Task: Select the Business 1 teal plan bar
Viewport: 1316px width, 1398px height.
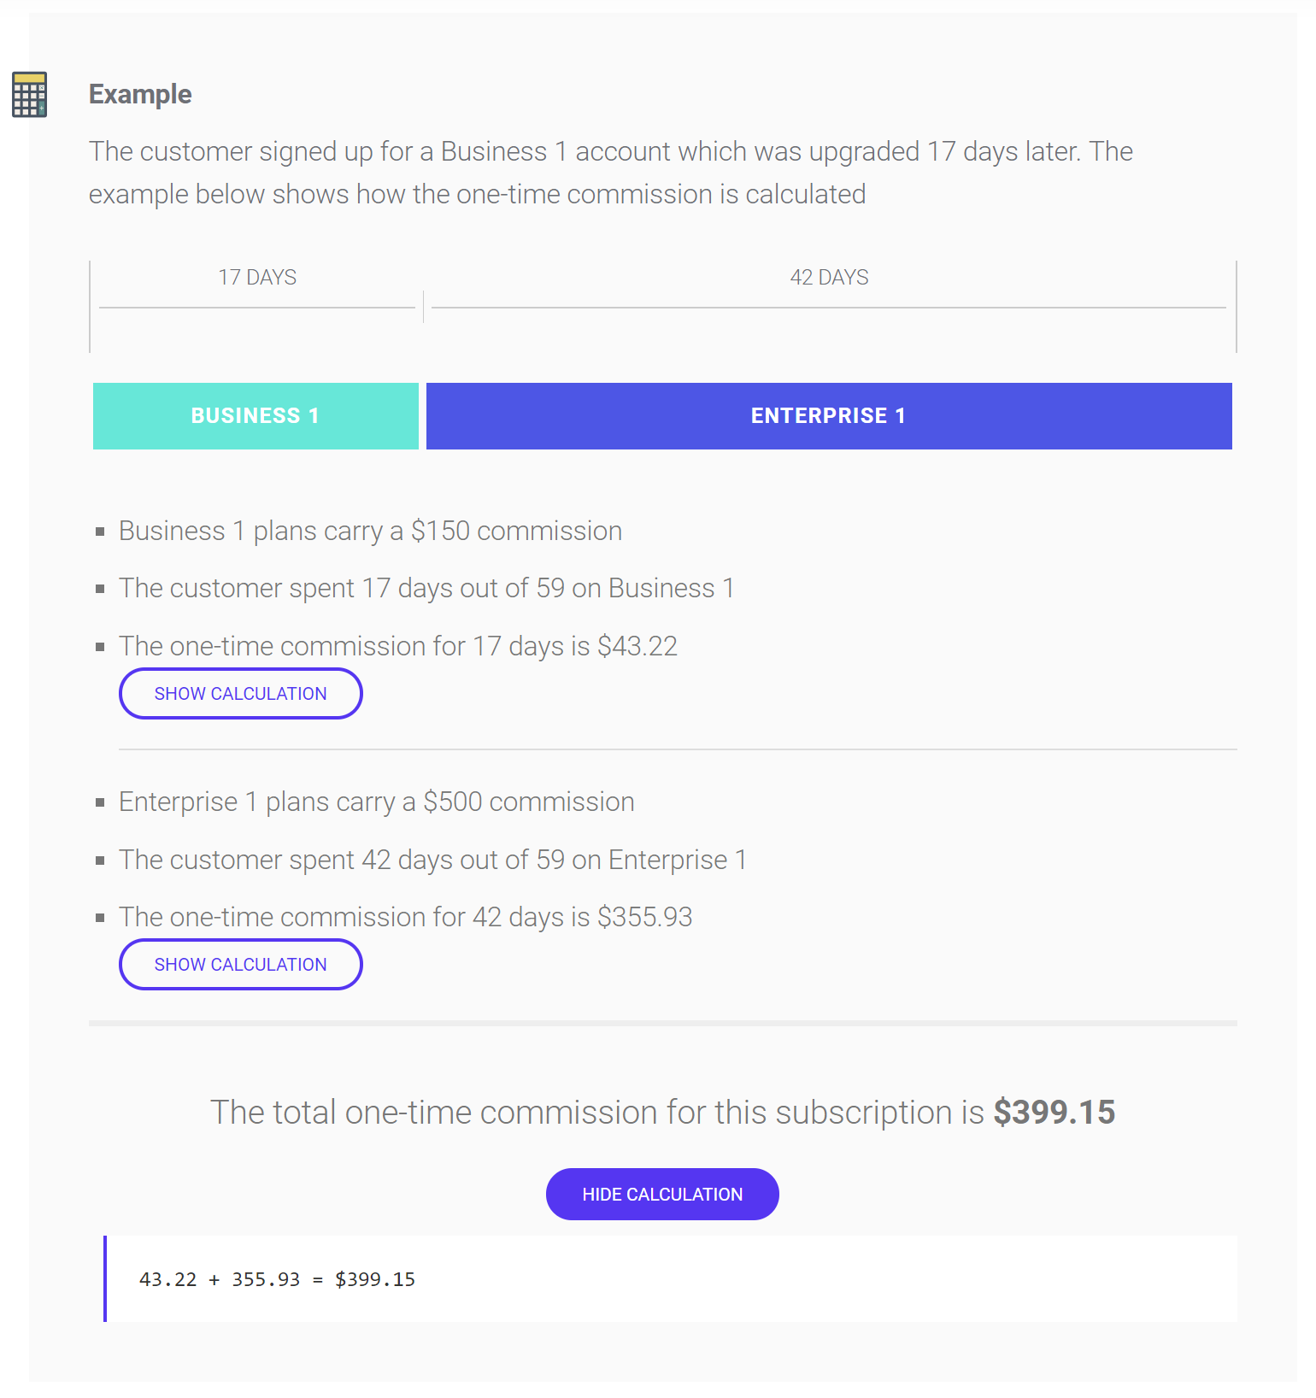Action: [255, 415]
